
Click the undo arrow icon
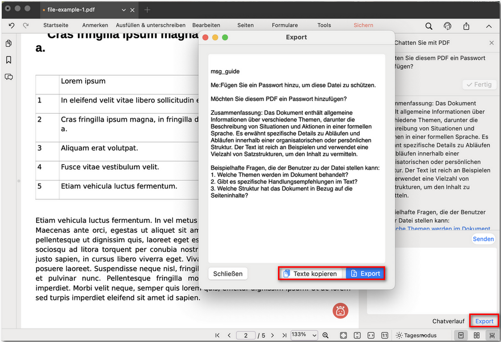tap(12, 26)
